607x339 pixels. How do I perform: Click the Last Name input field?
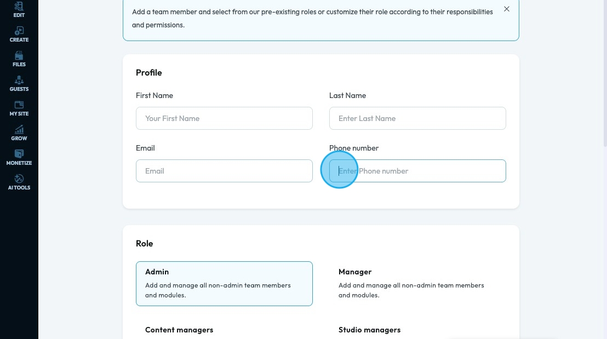417,118
